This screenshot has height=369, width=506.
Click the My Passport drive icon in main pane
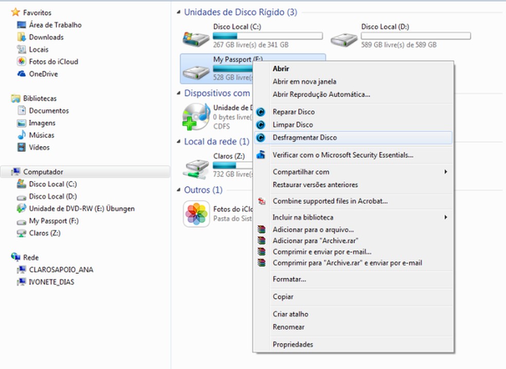(196, 73)
